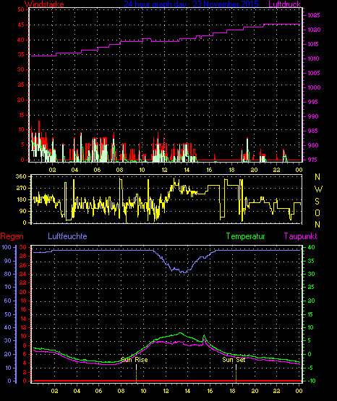Click the red 'Regen' legend label
The height and width of the screenshot is (401, 337).
(x=12, y=236)
